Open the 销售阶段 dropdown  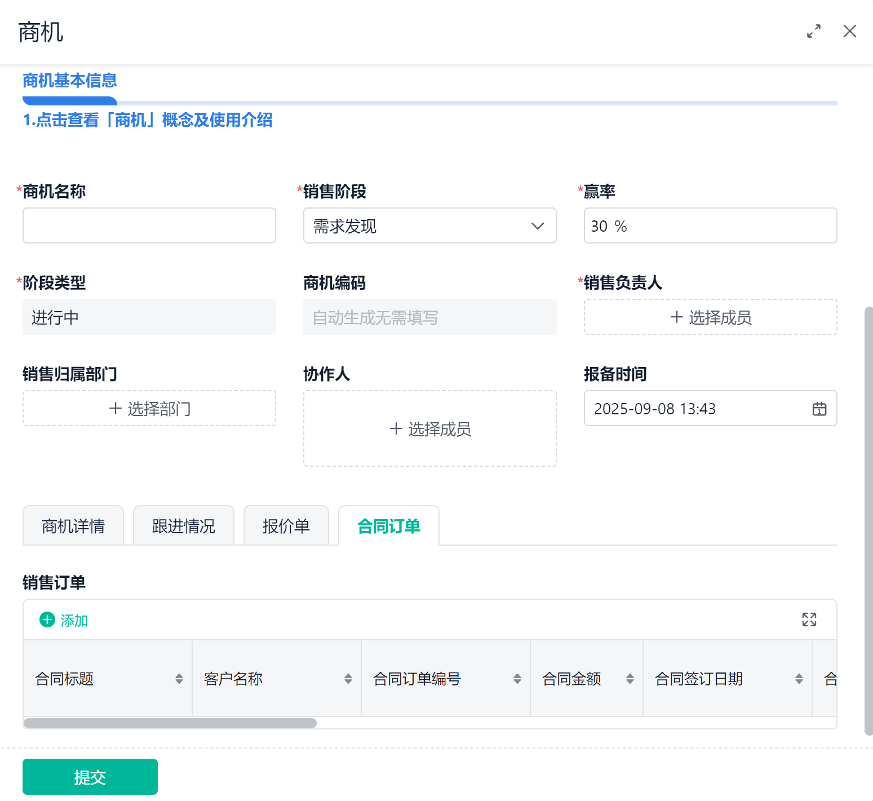[x=429, y=225]
